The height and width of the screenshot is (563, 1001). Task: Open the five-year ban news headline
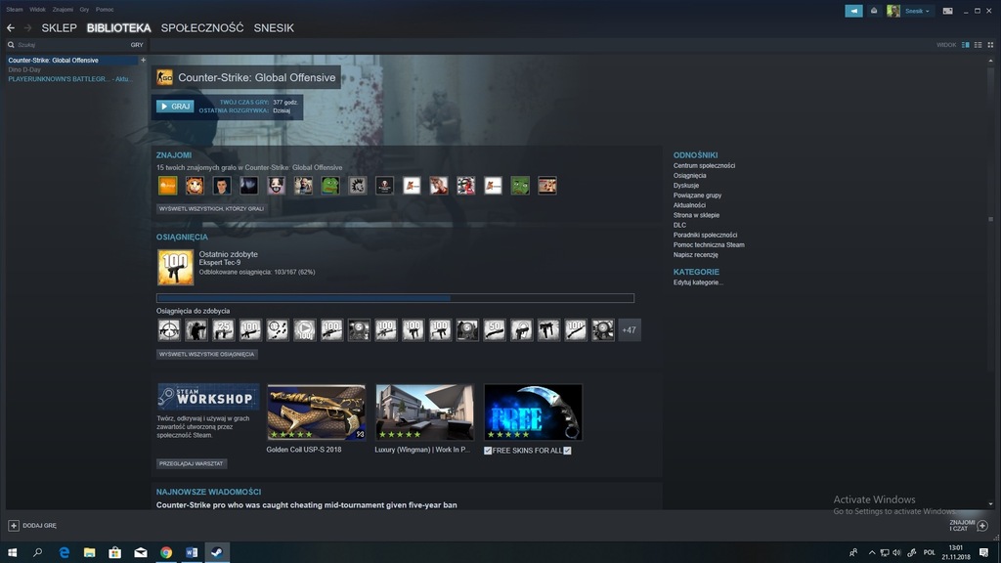coord(306,505)
